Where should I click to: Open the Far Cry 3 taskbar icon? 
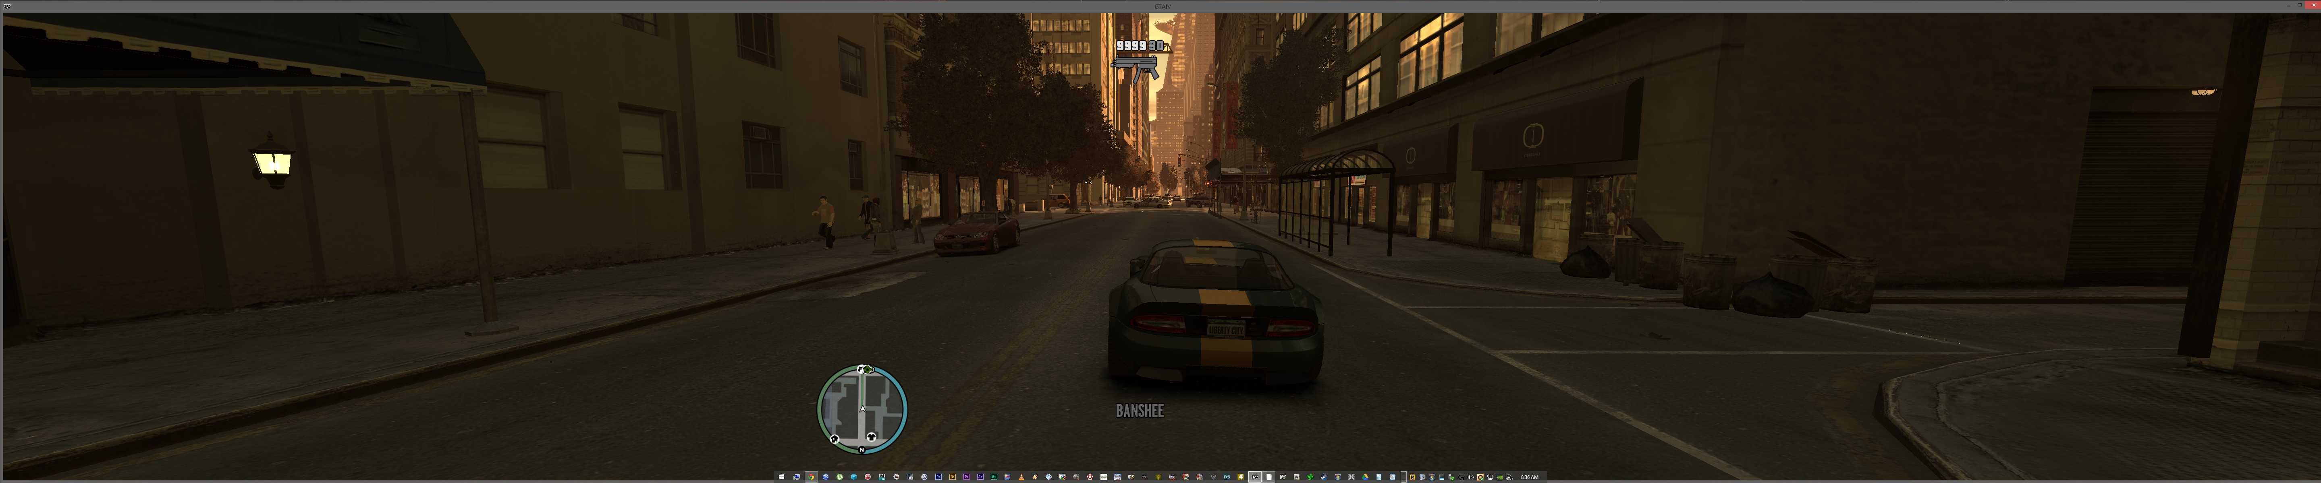(1227, 477)
